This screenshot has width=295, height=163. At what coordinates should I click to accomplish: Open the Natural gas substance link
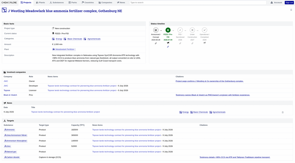click(10, 152)
